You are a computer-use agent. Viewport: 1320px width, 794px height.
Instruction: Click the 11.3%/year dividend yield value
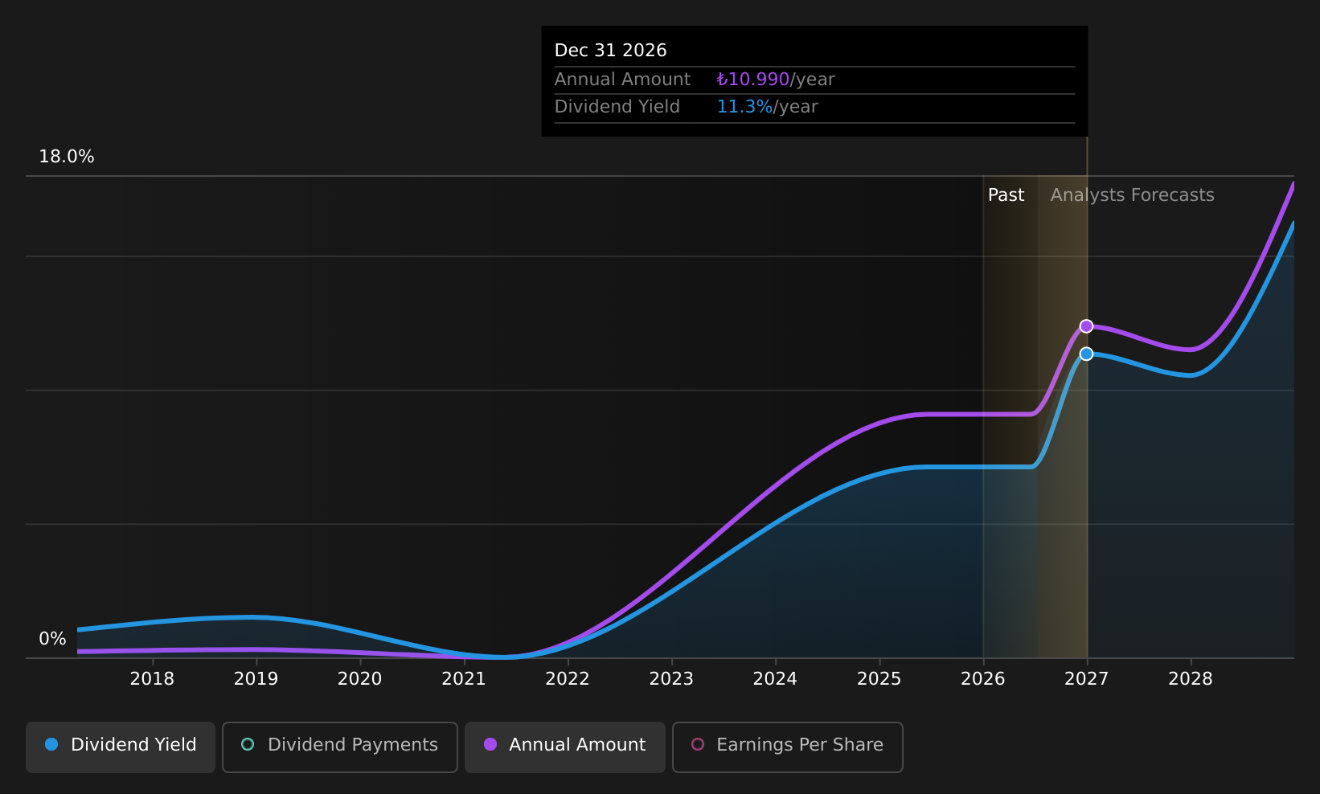click(767, 107)
